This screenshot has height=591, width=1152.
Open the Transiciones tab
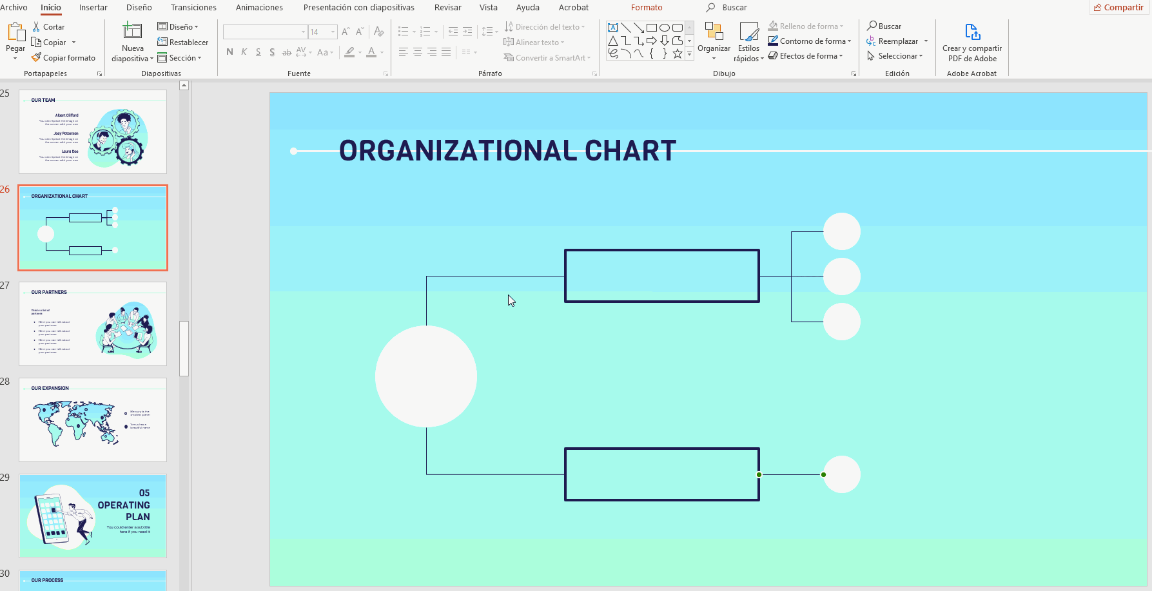(193, 8)
